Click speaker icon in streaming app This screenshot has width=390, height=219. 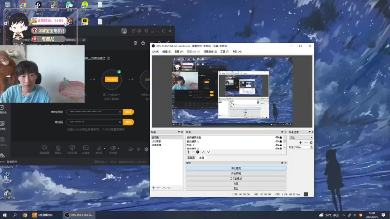[x=113, y=148]
